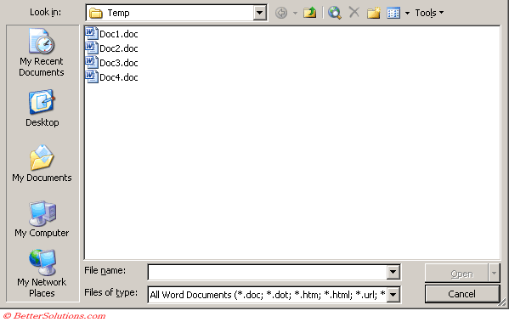
Task: Click the Doc3.doc file name
Action: click(x=119, y=63)
